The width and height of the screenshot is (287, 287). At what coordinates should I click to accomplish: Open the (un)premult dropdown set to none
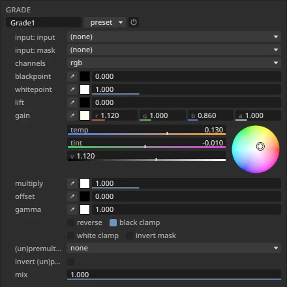(174, 248)
